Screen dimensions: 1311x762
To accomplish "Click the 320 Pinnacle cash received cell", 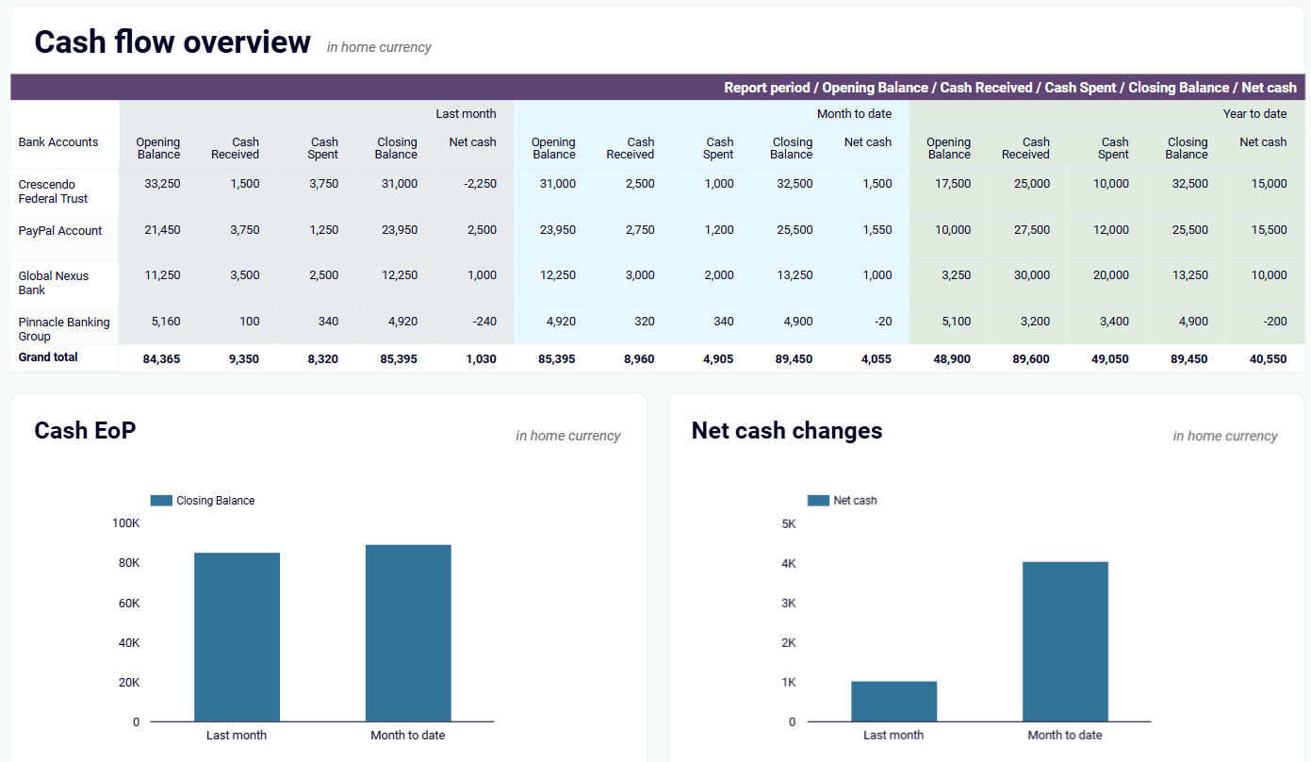I will (x=645, y=322).
